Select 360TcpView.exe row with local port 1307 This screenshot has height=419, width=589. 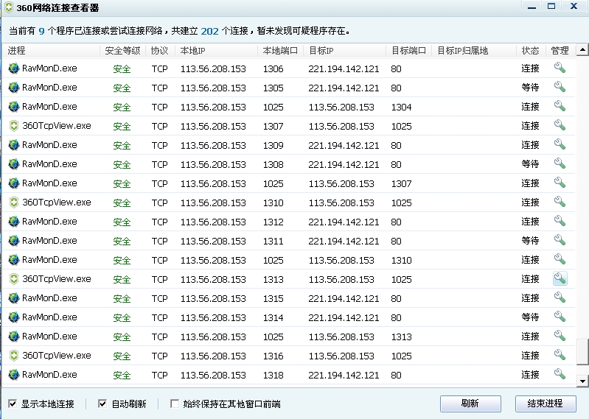[x=288, y=126]
